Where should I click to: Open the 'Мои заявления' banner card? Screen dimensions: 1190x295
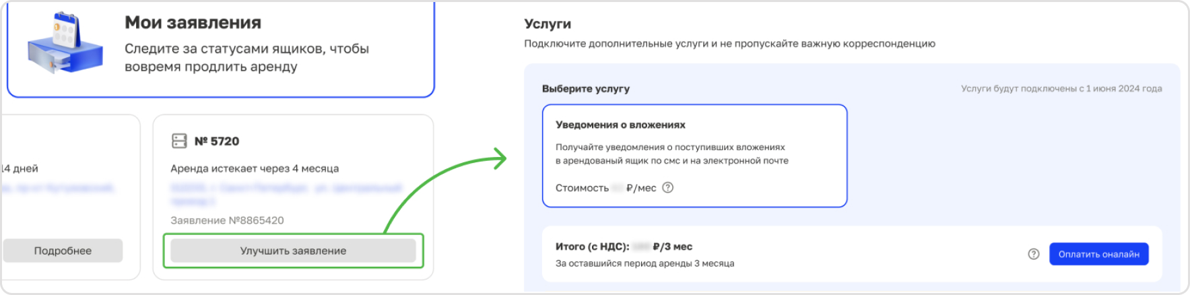pos(221,48)
